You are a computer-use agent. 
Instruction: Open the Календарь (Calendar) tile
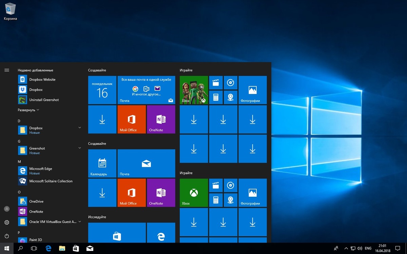pos(102,163)
